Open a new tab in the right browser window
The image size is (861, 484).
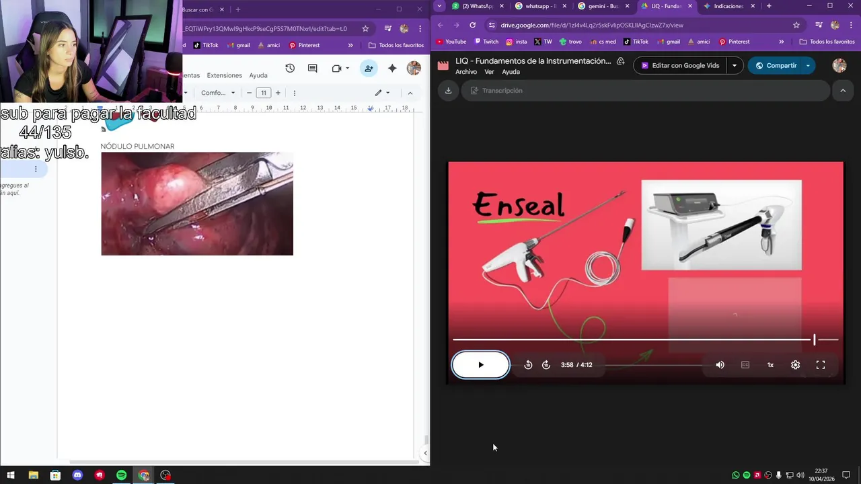point(769,6)
